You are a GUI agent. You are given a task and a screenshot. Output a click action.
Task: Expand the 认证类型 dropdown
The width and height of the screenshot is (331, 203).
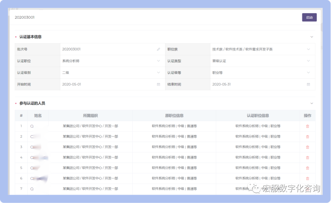pyautogui.click(x=308, y=61)
